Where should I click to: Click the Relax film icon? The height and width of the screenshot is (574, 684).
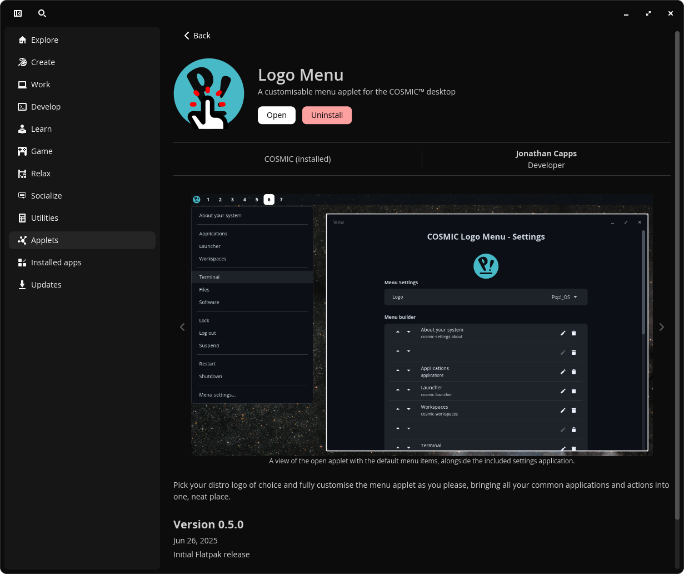22,174
